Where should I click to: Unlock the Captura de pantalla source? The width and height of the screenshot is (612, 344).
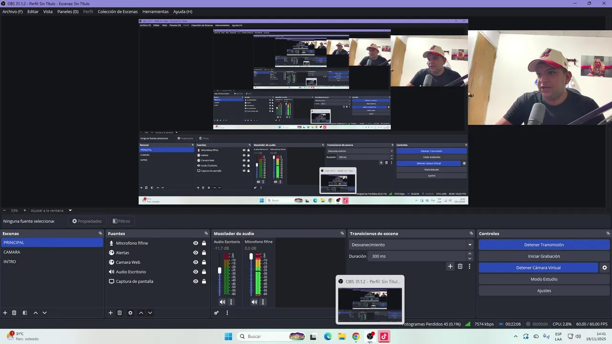tap(204, 281)
